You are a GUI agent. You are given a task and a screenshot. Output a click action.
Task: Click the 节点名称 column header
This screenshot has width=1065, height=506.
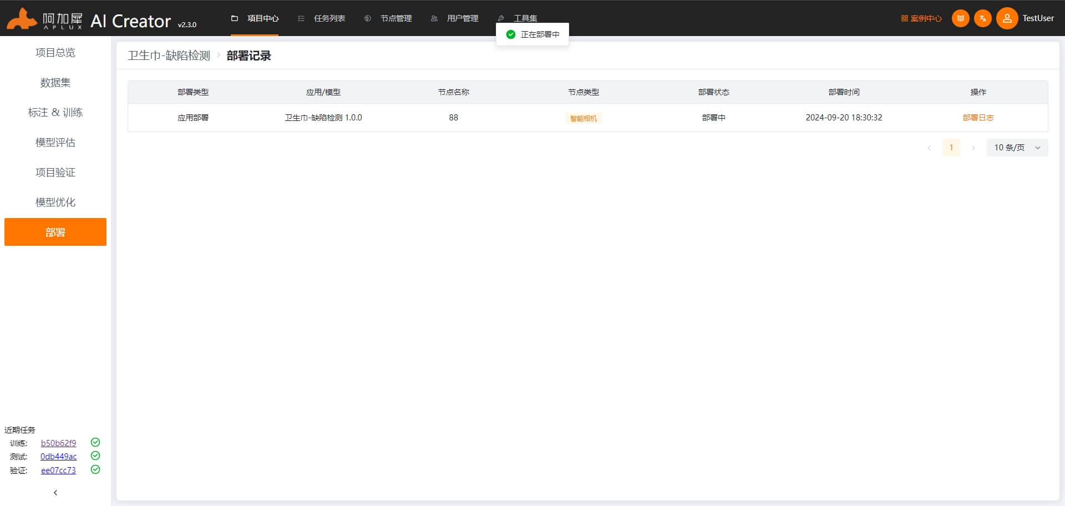454,92
